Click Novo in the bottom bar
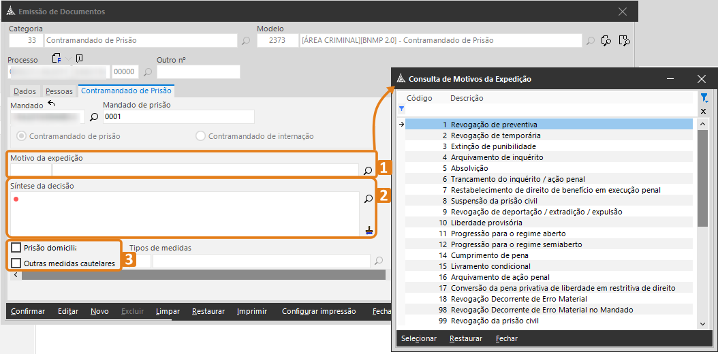Image resolution: width=718 pixels, height=354 pixels. pyautogui.click(x=100, y=311)
